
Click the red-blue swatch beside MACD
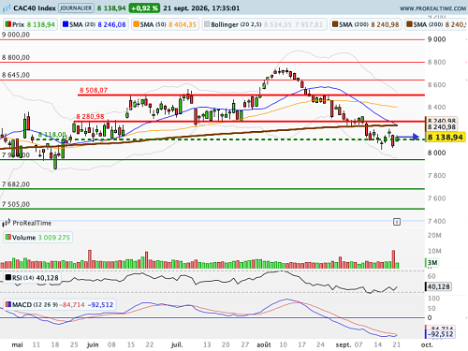pos(8,304)
